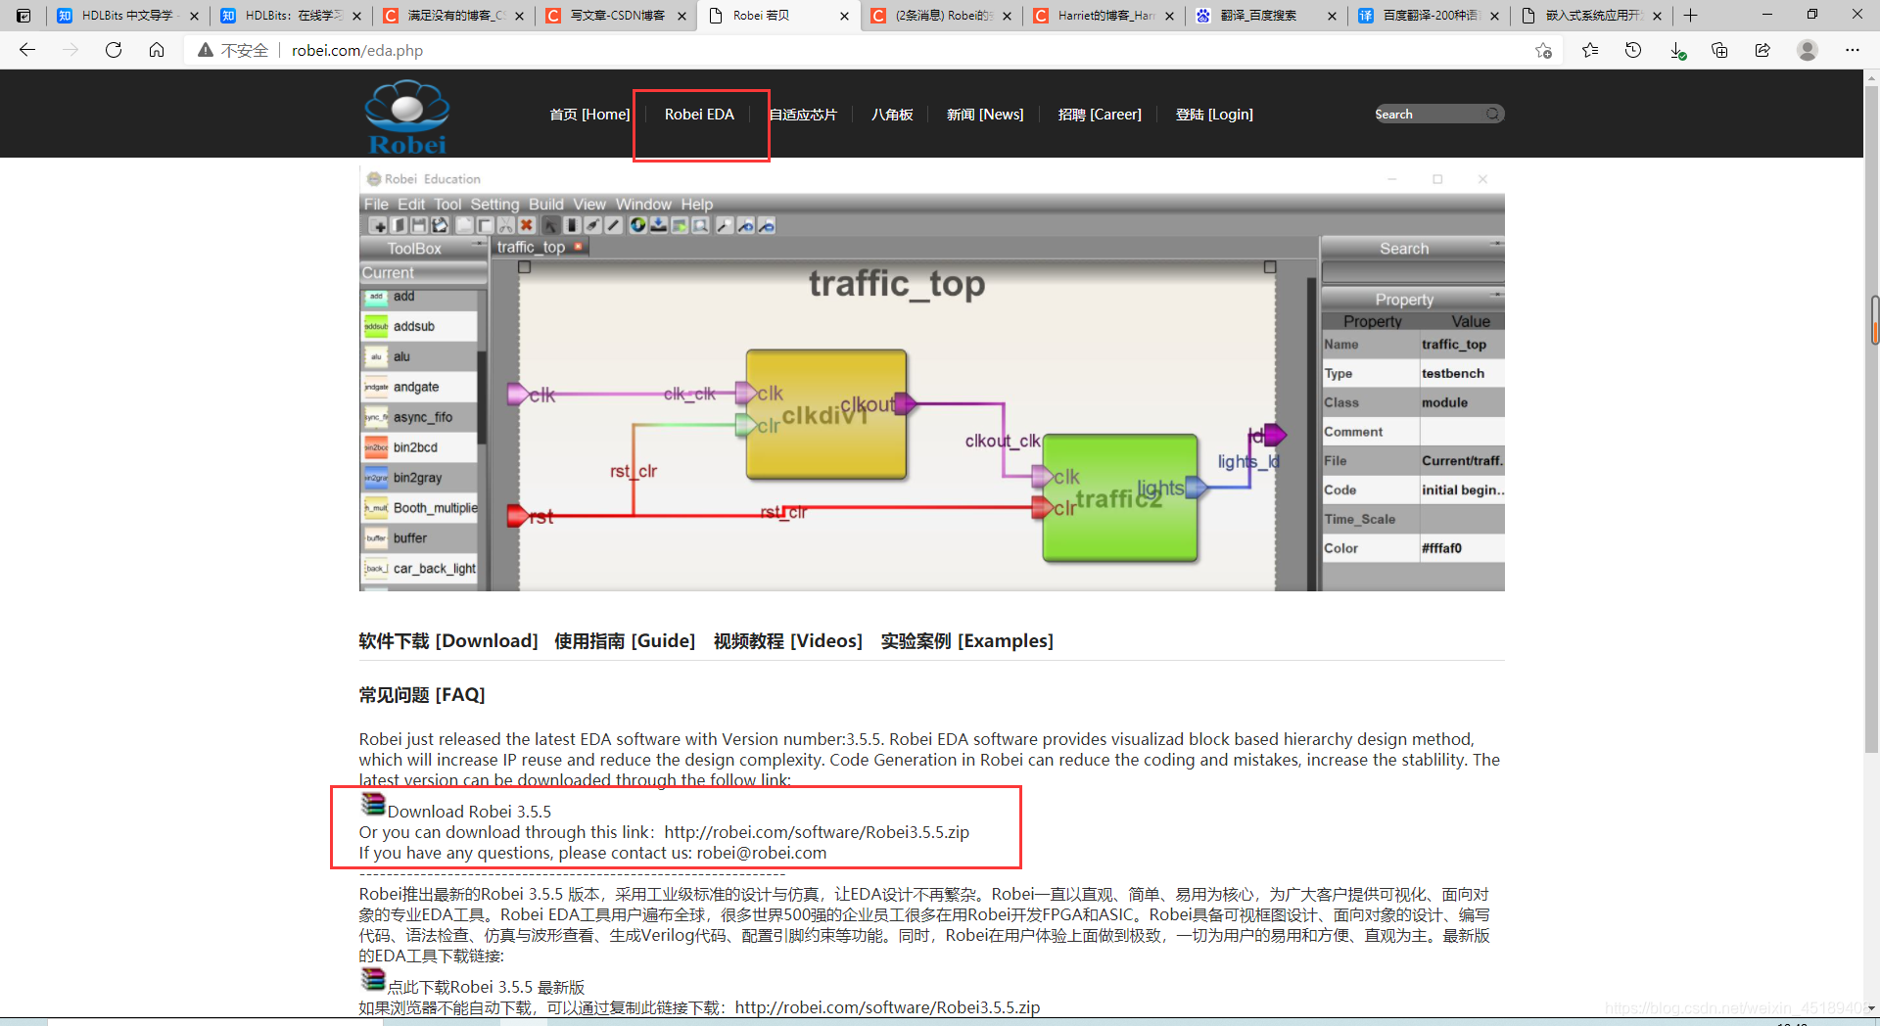Click the red X delete icon in Robei toolbar
1880x1026 pixels.
(x=527, y=226)
